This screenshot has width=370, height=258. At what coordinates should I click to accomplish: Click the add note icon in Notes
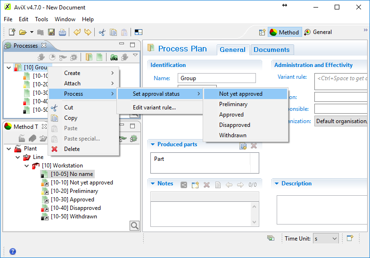pos(195,184)
